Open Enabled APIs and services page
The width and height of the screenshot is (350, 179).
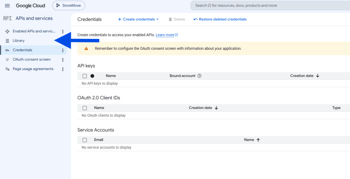(34, 31)
